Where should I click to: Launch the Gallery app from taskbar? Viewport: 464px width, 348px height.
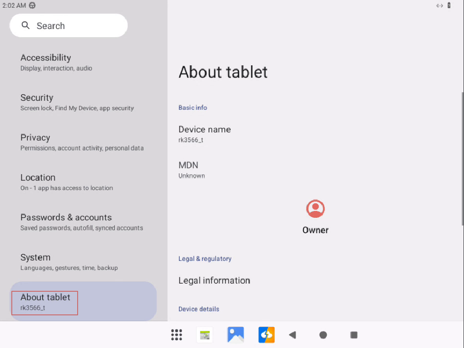(236, 335)
